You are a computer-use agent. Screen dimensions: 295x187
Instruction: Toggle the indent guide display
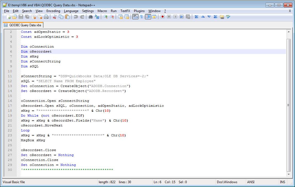[148, 17]
